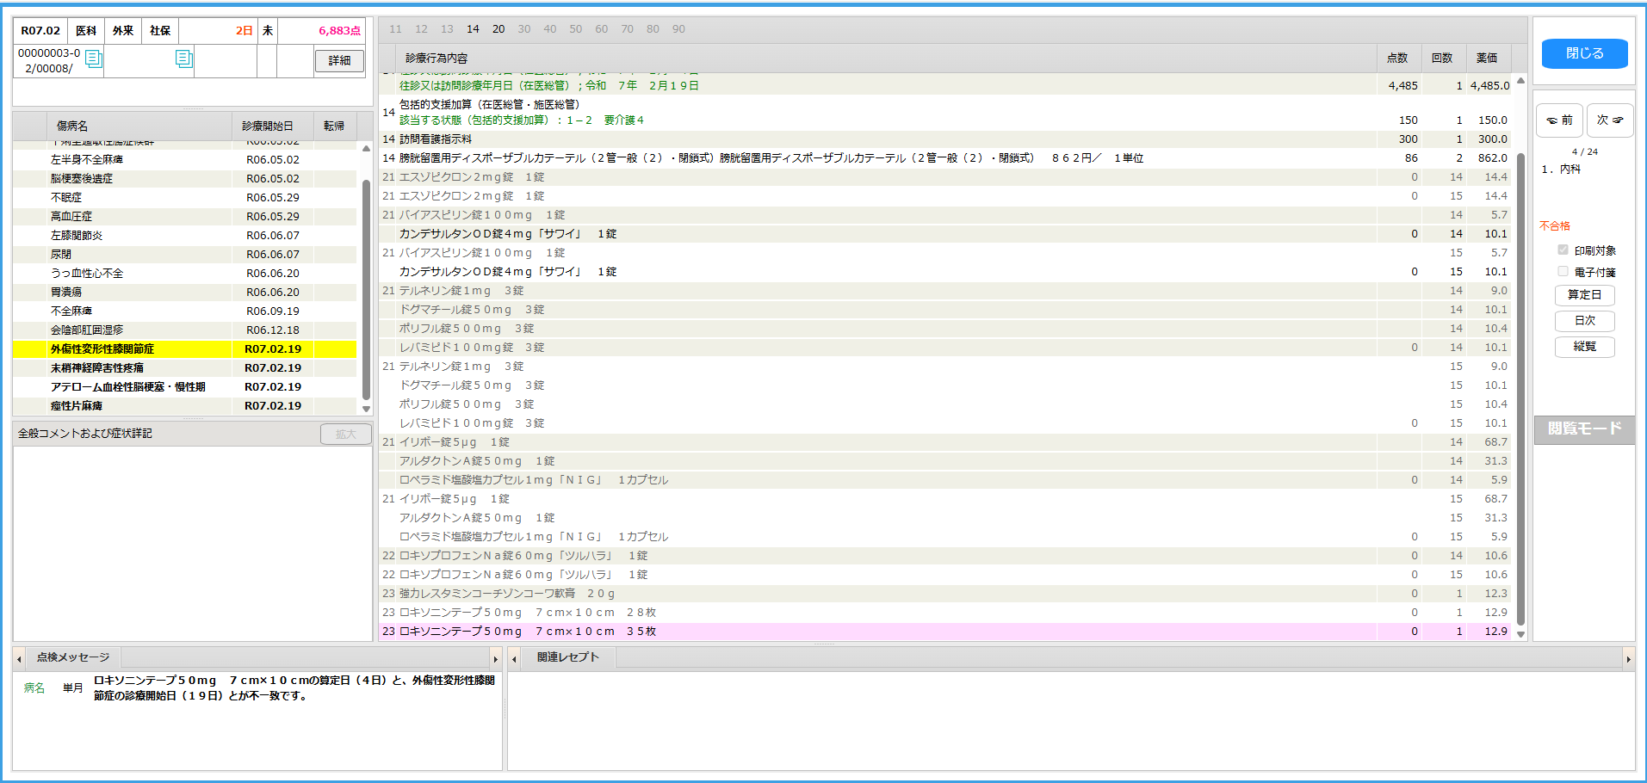
Task: Click the 回数 column header
Action: tap(1442, 59)
